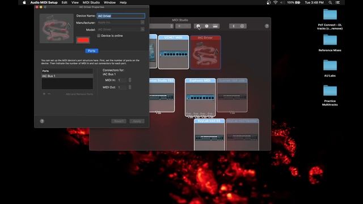Select the KeyLab mkII 88 device icon
The image size is (363, 204).
209,135
